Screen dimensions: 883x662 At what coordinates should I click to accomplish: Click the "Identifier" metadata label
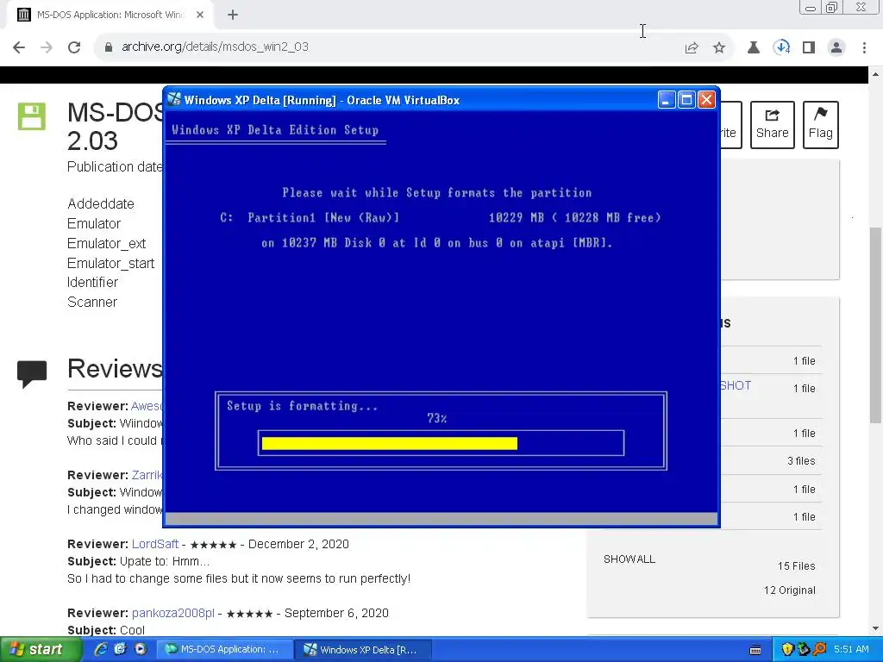click(x=92, y=283)
